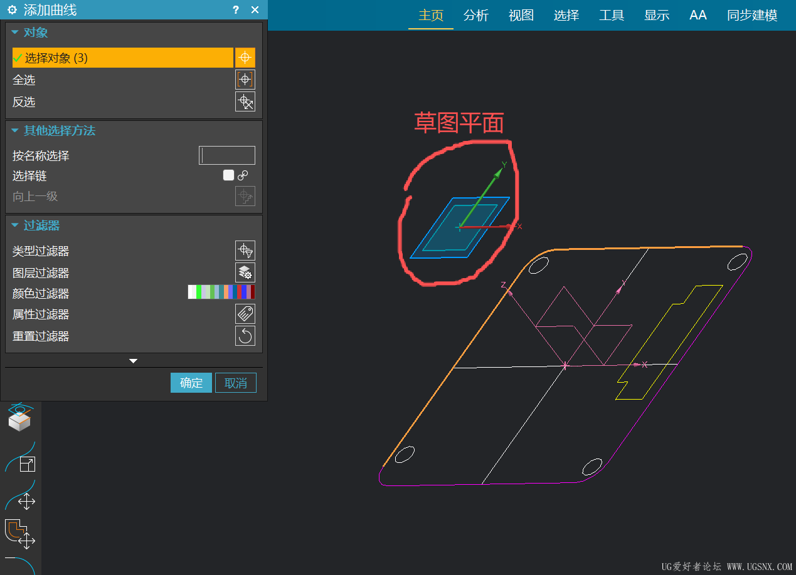Collapse the 过滤器 section
Image resolution: width=796 pixels, height=575 pixels.
click(16, 225)
